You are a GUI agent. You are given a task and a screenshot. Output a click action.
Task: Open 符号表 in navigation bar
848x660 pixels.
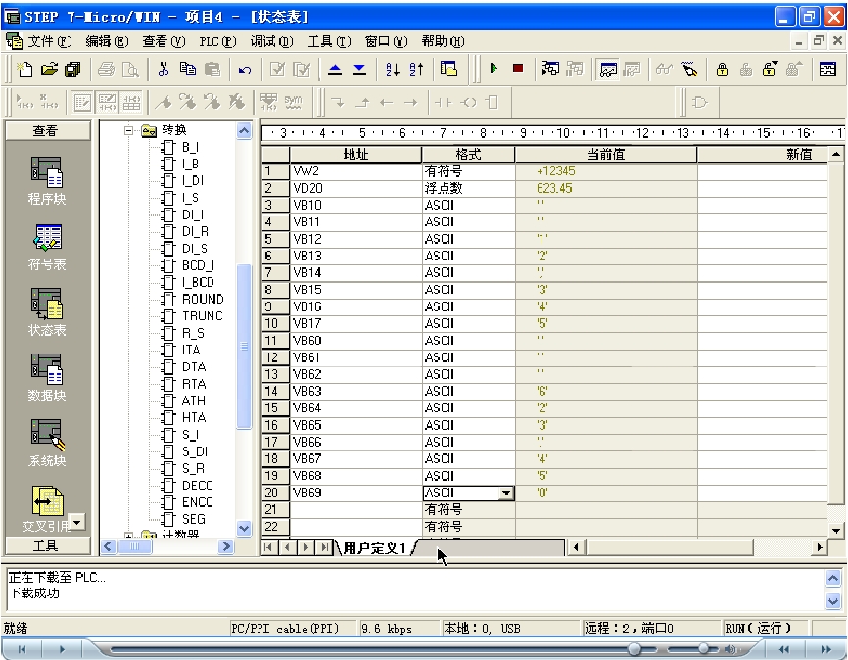pos(46,247)
